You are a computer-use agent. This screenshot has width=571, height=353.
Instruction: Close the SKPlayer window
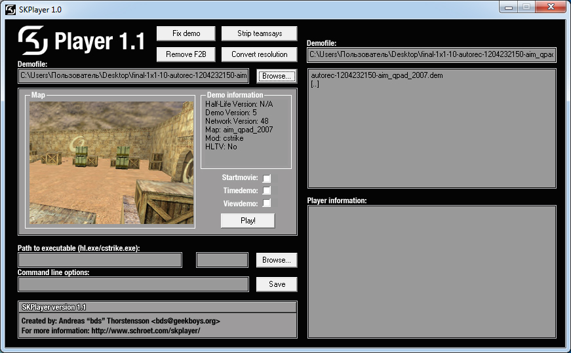pyautogui.click(x=551, y=7)
